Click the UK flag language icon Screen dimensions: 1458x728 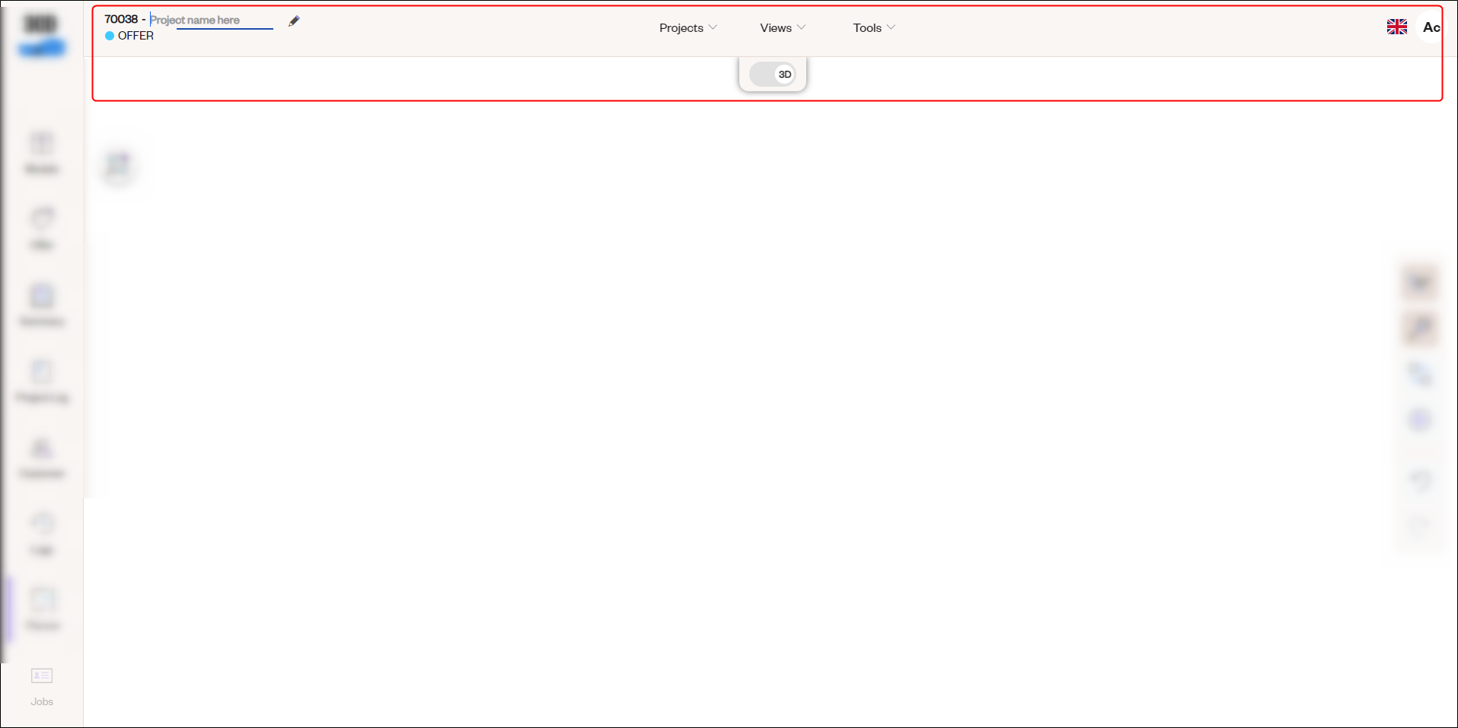click(x=1396, y=27)
